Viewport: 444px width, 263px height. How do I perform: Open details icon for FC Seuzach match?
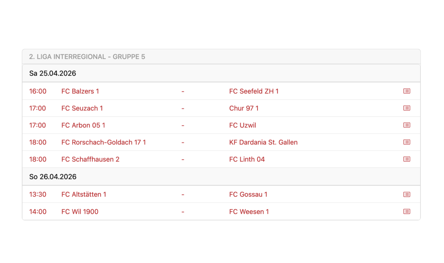(407, 108)
